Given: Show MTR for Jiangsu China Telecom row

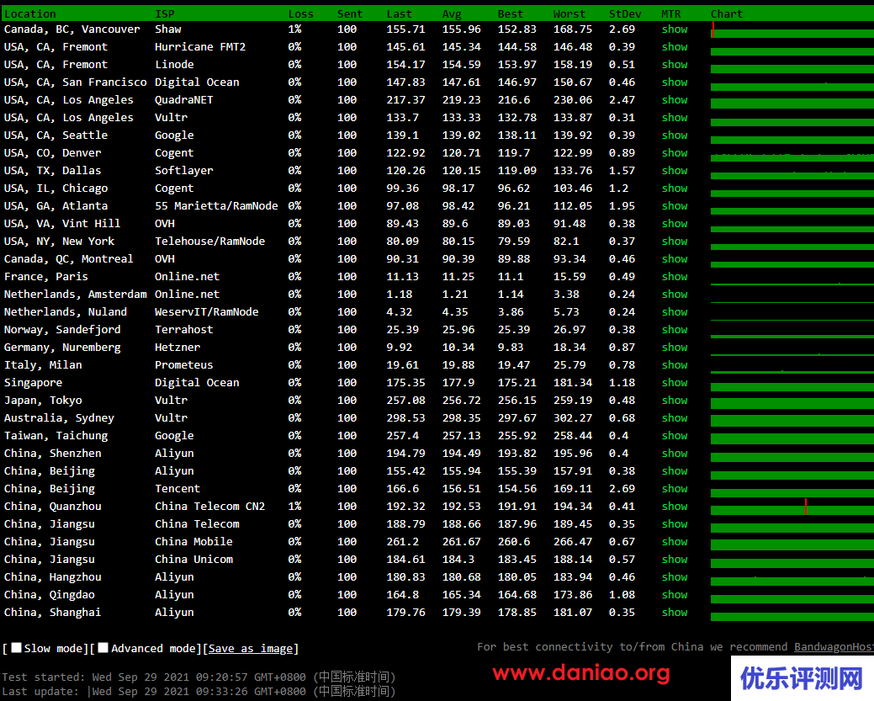Looking at the screenshot, I should [675, 524].
